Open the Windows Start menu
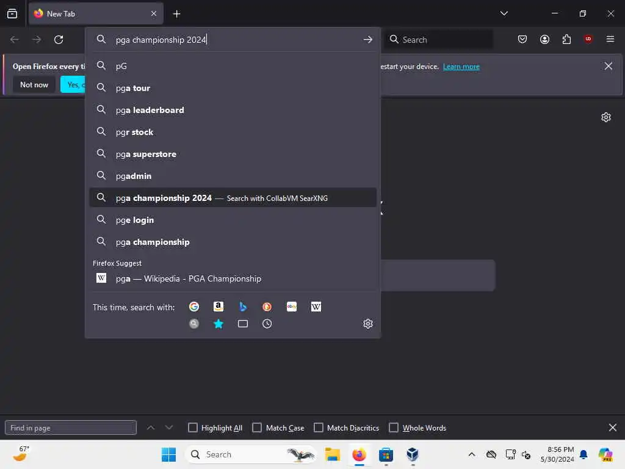625x469 pixels. click(168, 454)
